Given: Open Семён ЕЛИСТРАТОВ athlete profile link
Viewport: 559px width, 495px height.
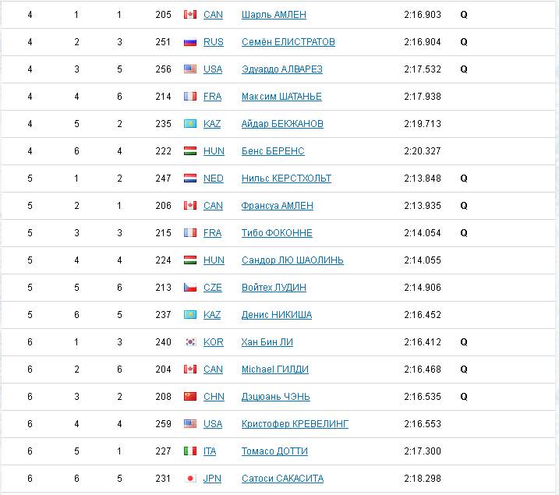Looking at the screenshot, I should [x=288, y=42].
